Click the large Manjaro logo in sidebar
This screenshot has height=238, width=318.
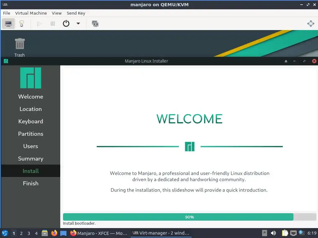coord(31,78)
